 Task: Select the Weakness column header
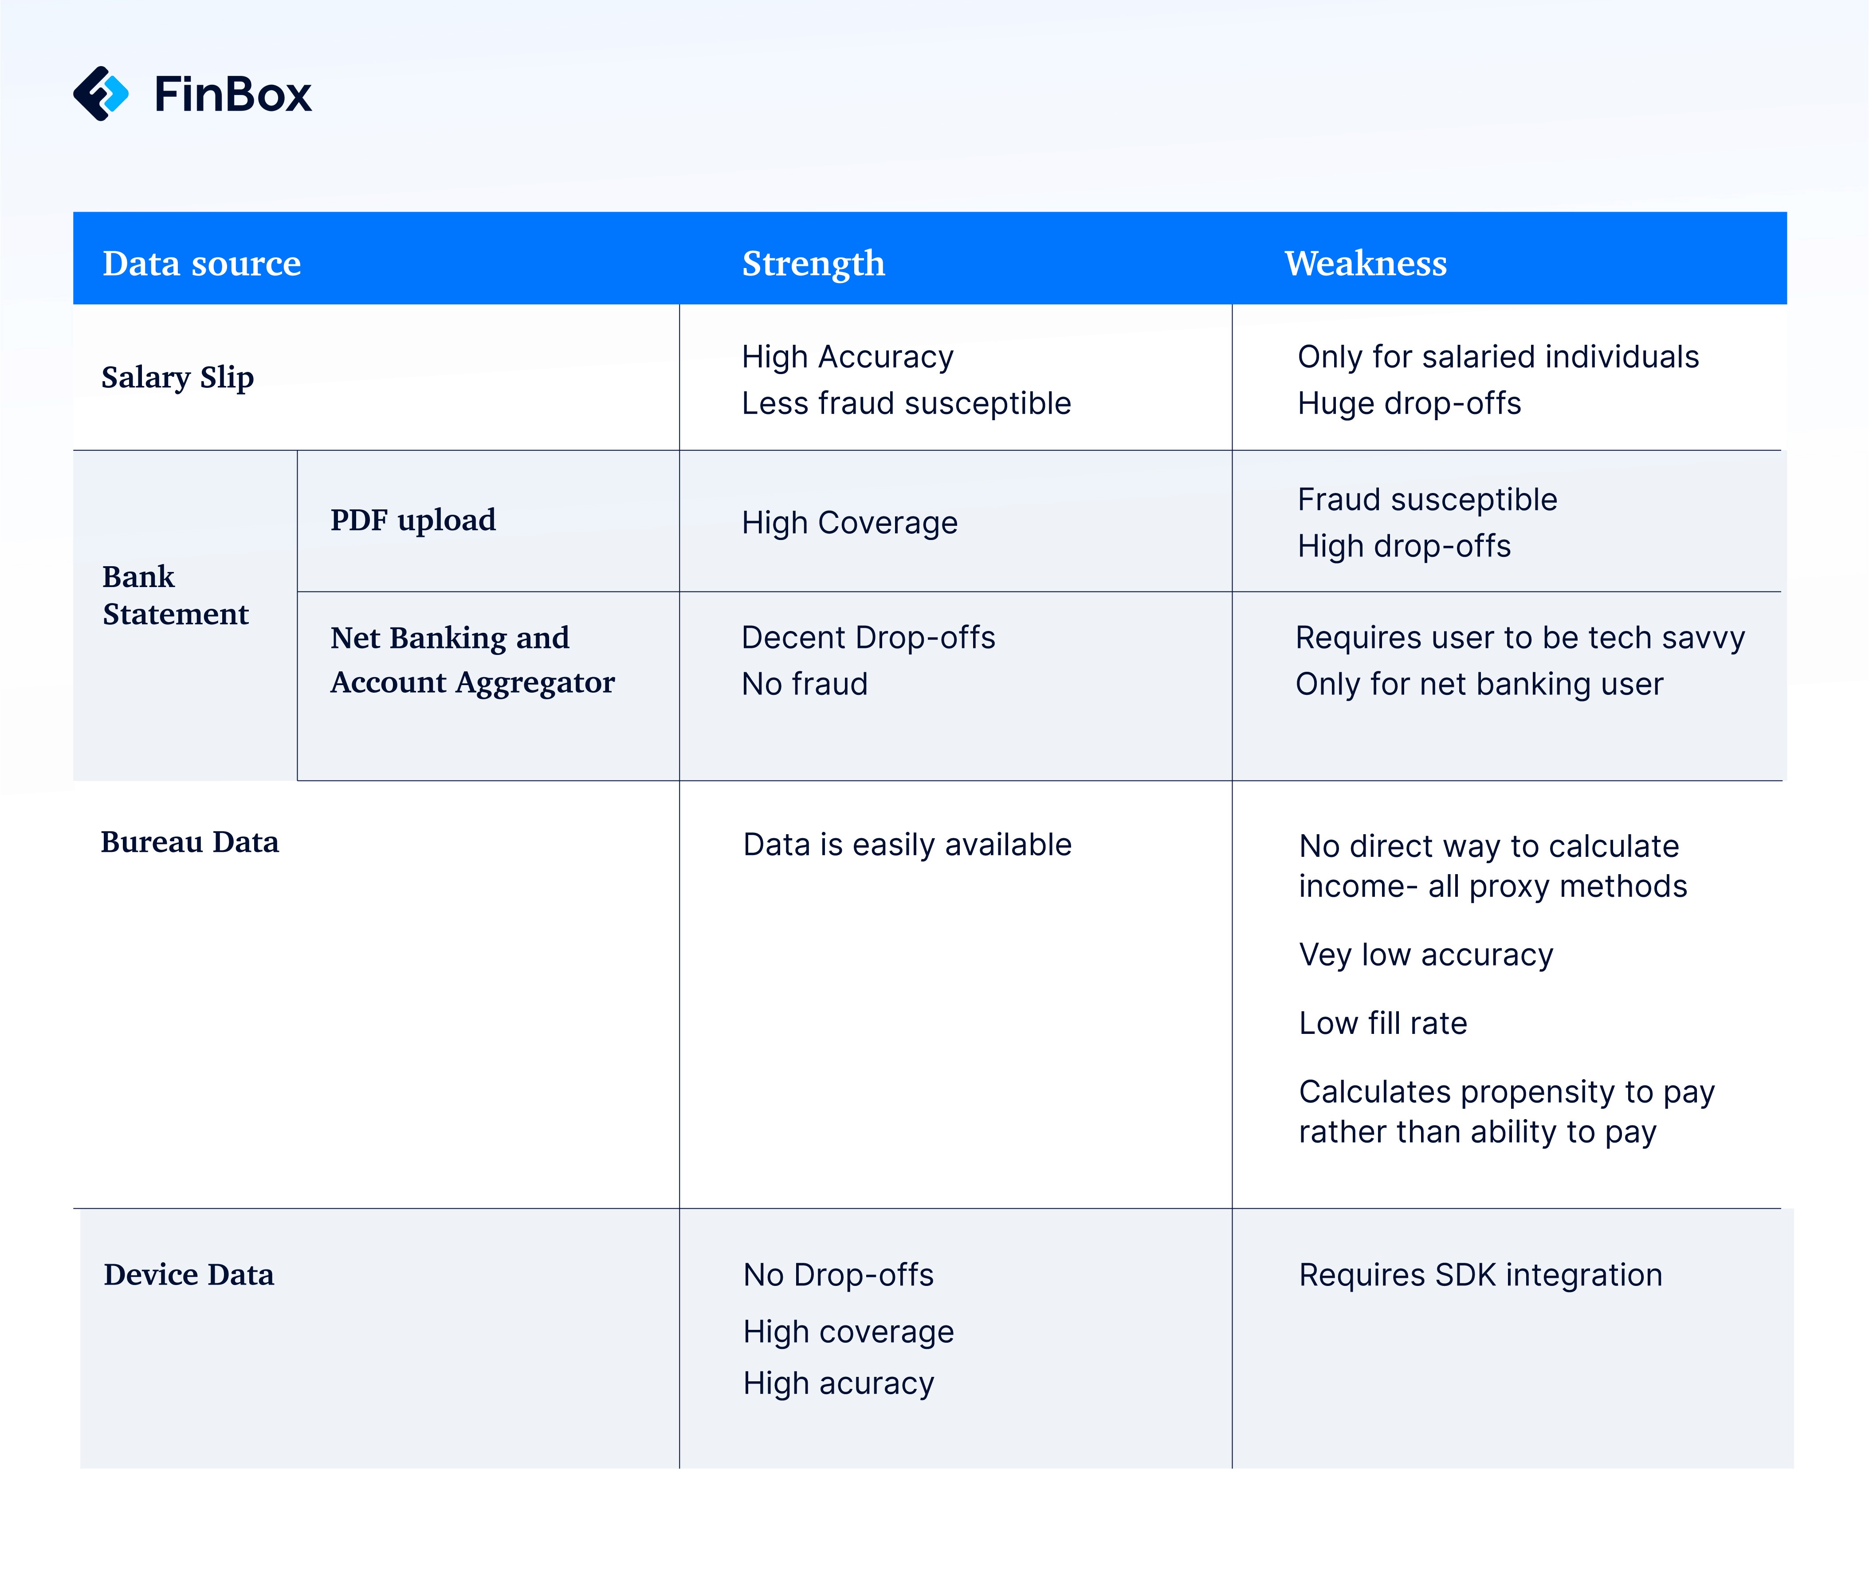[1366, 263]
